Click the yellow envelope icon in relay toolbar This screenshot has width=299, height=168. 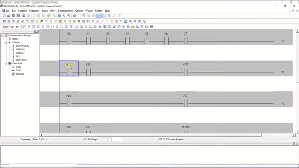point(133,27)
